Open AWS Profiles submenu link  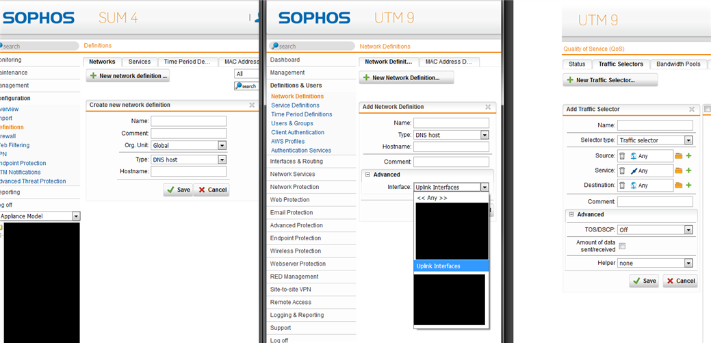[x=288, y=142]
